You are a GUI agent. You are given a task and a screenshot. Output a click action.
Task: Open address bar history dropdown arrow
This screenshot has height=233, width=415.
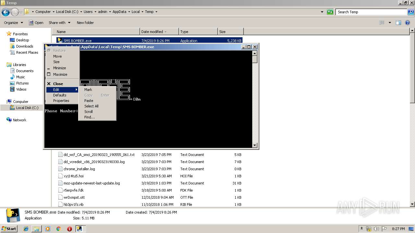(x=322, y=12)
